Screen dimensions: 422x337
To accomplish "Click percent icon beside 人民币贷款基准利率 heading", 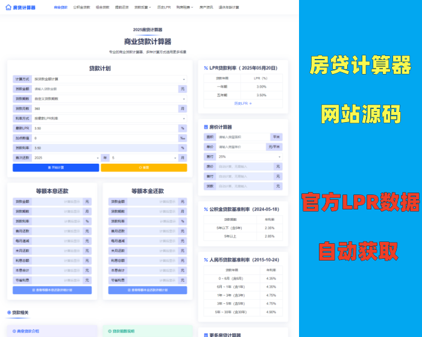I will [206, 260].
